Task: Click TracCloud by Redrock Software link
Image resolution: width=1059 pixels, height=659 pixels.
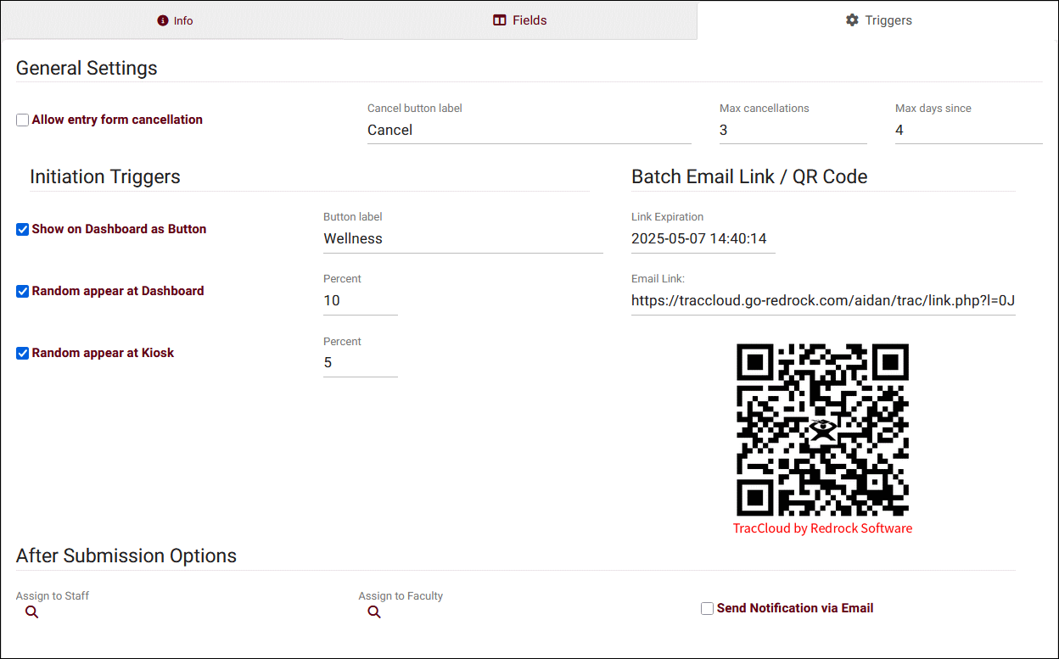Action: 822,528
